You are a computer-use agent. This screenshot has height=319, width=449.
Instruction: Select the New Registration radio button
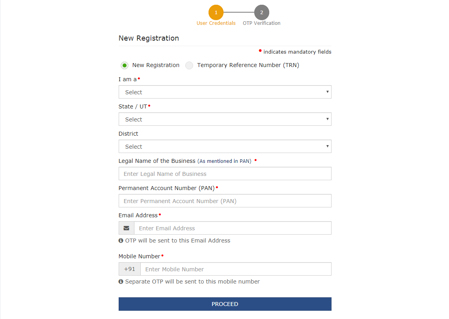point(125,65)
